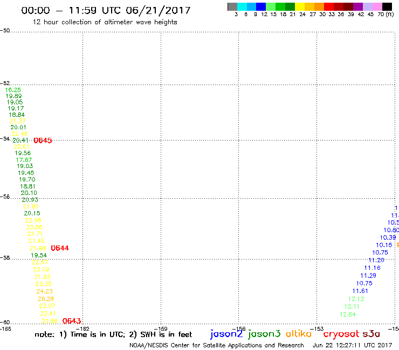Click the cyan swatch in the color scale
399x350 pixels.
[242, 6]
